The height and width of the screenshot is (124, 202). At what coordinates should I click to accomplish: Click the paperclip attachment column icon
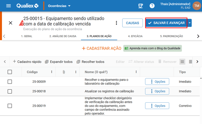click(64, 72)
